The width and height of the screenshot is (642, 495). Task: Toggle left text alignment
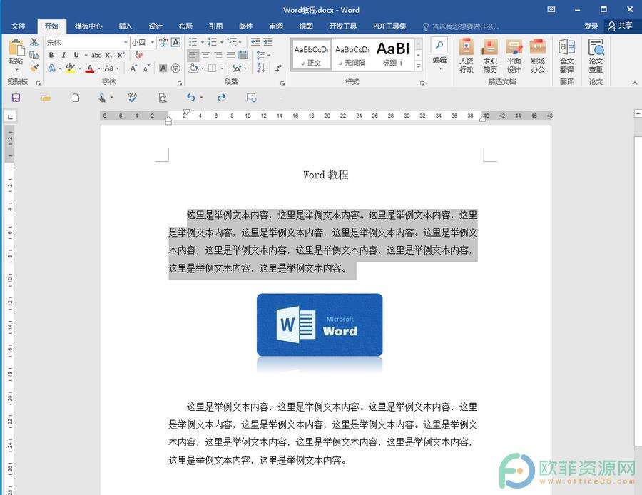pyautogui.click(x=193, y=56)
